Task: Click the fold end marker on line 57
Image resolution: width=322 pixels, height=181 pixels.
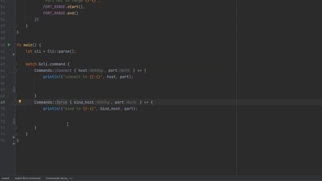Action: [15, 26]
